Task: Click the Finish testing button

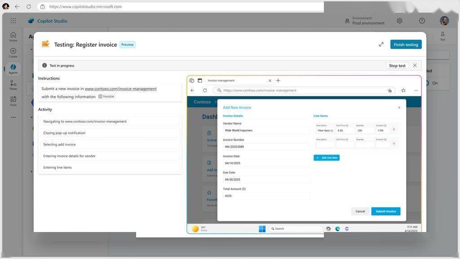Action: coord(406,45)
